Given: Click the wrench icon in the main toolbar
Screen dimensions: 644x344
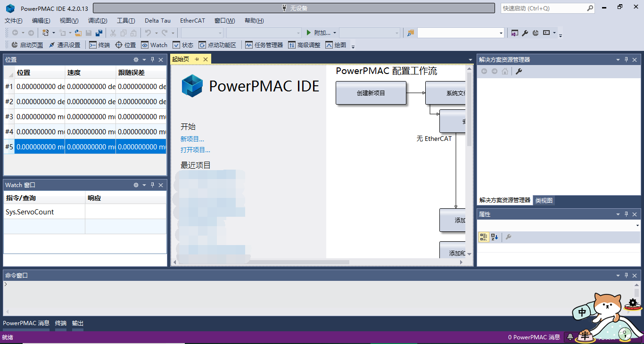Looking at the screenshot, I should click(x=525, y=33).
